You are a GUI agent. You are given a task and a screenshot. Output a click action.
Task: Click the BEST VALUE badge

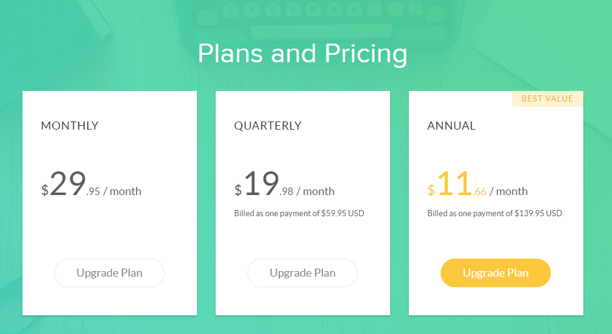[547, 99]
